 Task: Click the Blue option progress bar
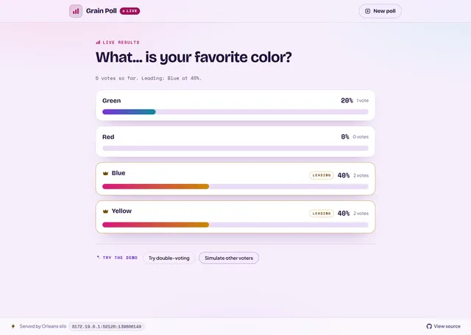(x=235, y=186)
